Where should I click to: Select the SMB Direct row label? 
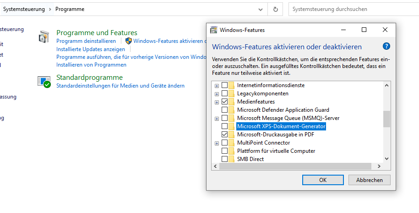(x=250, y=159)
